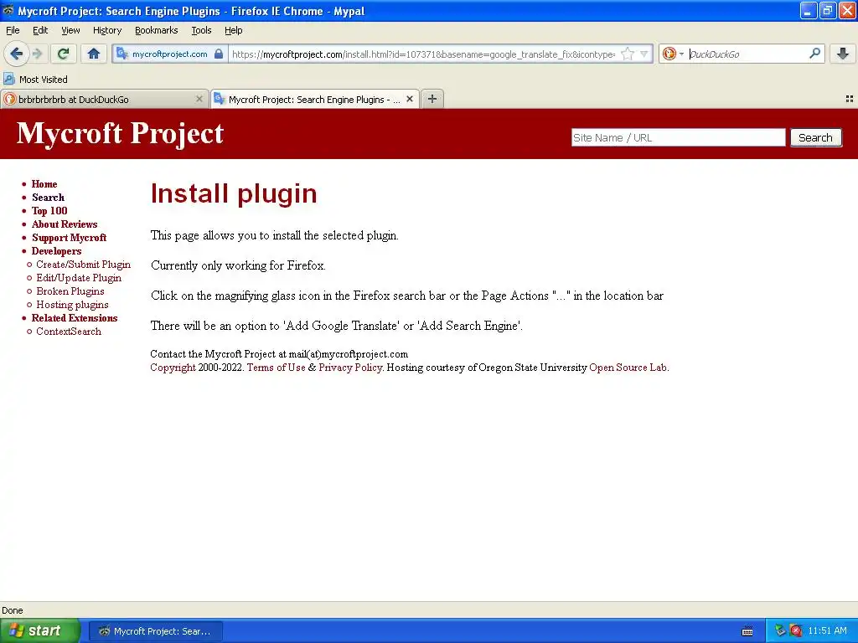
Task: Open the Developers sidebar link
Action: 56,251
